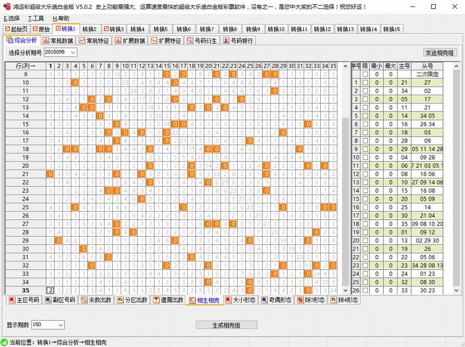Switch to the 转换2 tab
Screen dimensions: 465x347
(x=90, y=28)
